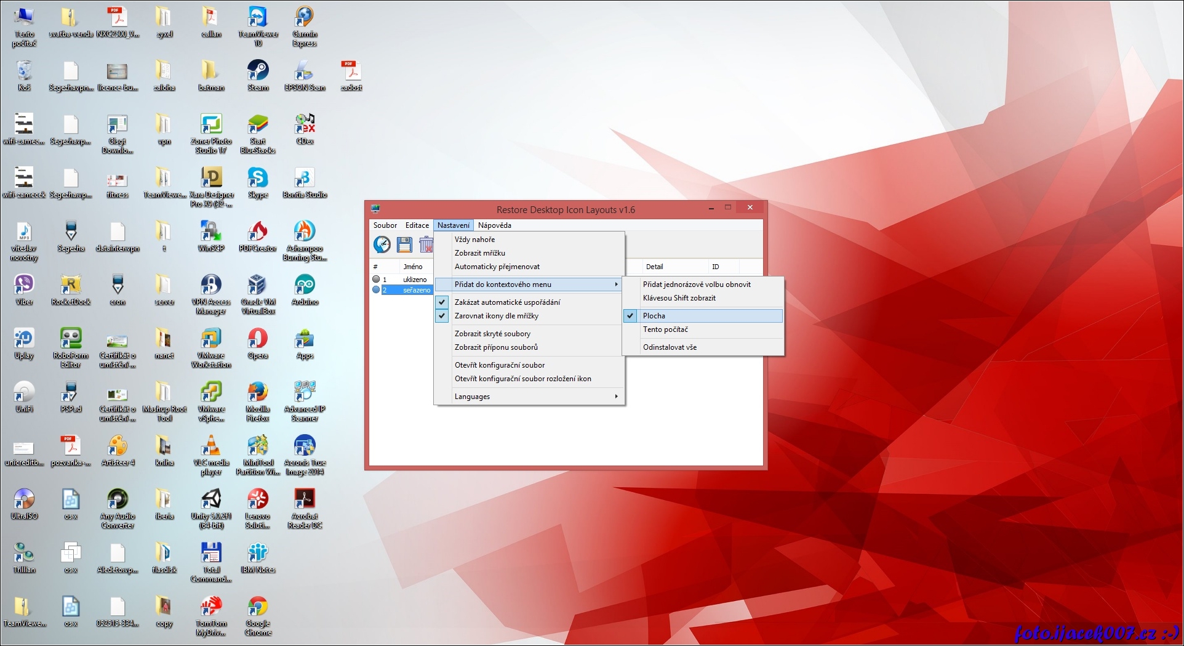
Task: Select the VLC media player icon
Action: (x=211, y=446)
